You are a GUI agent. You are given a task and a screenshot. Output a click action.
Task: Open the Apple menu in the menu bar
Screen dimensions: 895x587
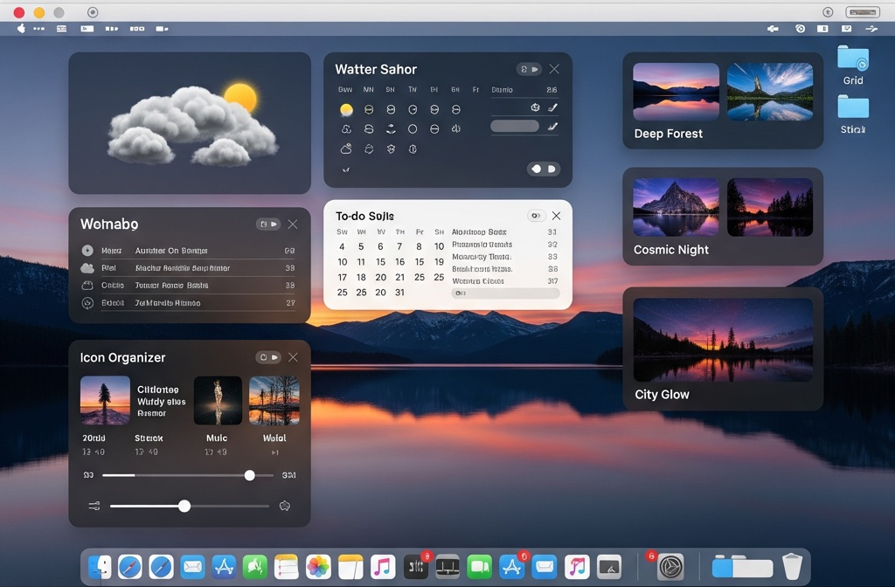(21, 29)
